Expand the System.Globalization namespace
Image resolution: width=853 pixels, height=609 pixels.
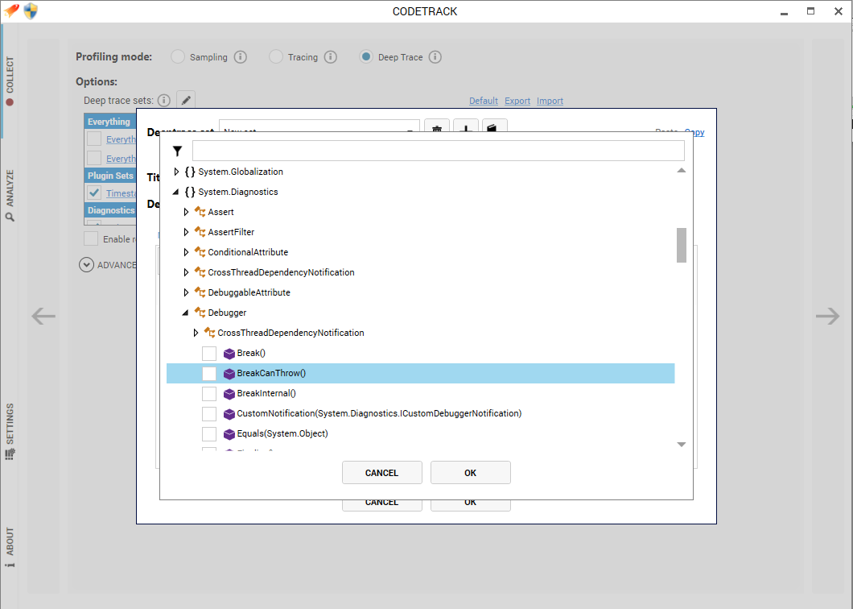point(176,172)
